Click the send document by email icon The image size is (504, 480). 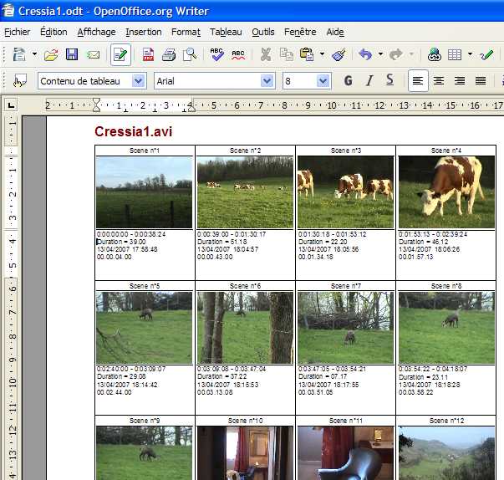(94, 54)
